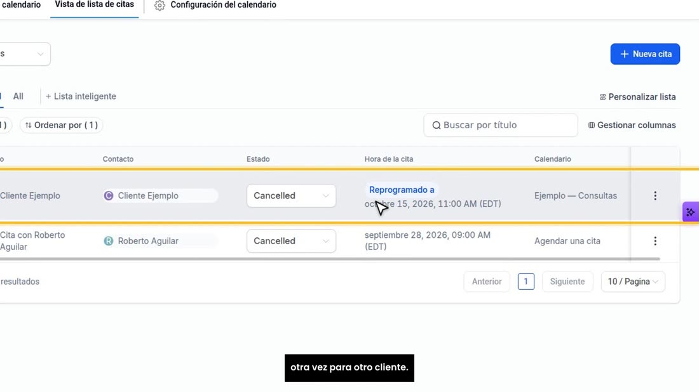Open the Roberto Aguilar contact chip

(160, 240)
